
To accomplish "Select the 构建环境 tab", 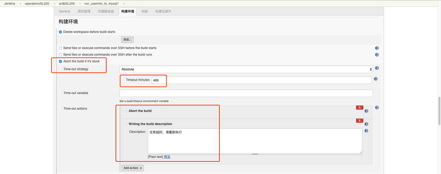I will 127,11.
